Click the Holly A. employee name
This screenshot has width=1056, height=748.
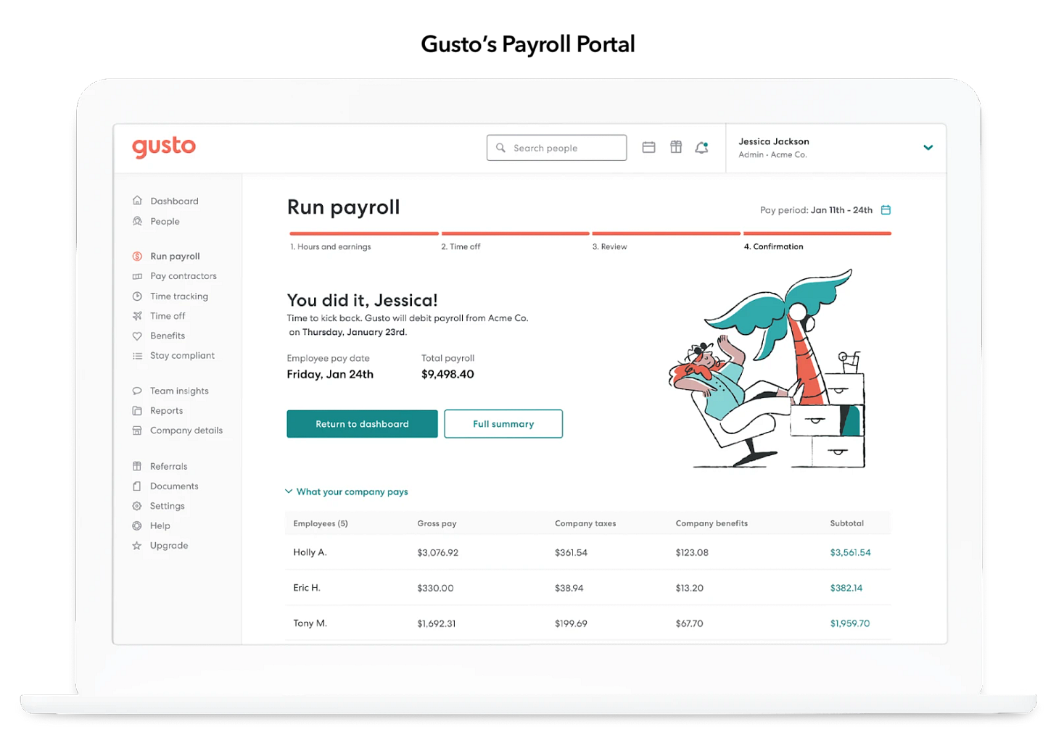[310, 552]
